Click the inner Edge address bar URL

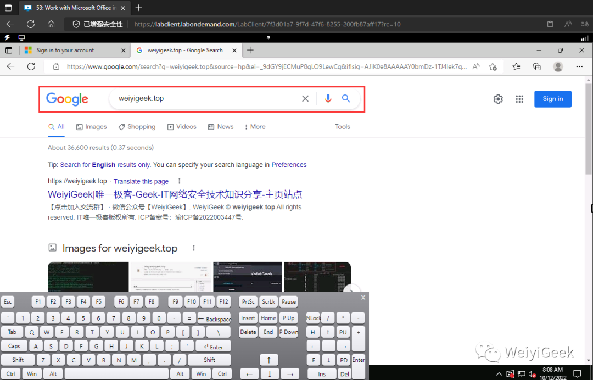[267, 66]
